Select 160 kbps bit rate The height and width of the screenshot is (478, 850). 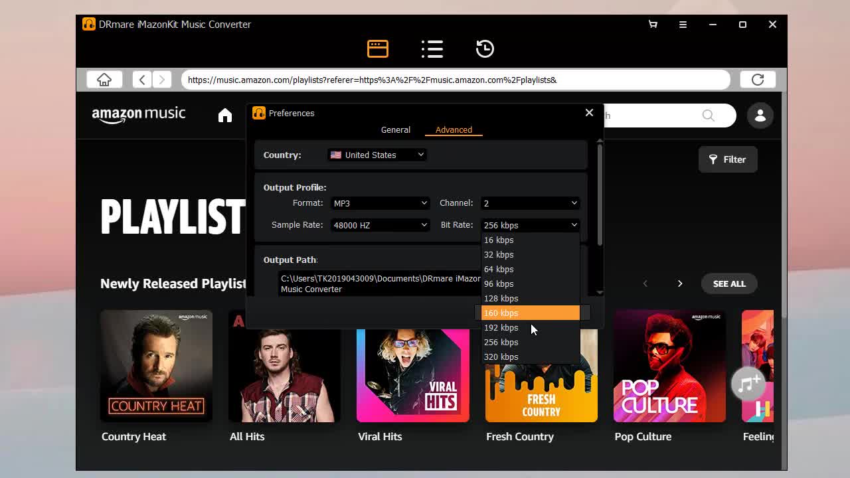point(530,313)
